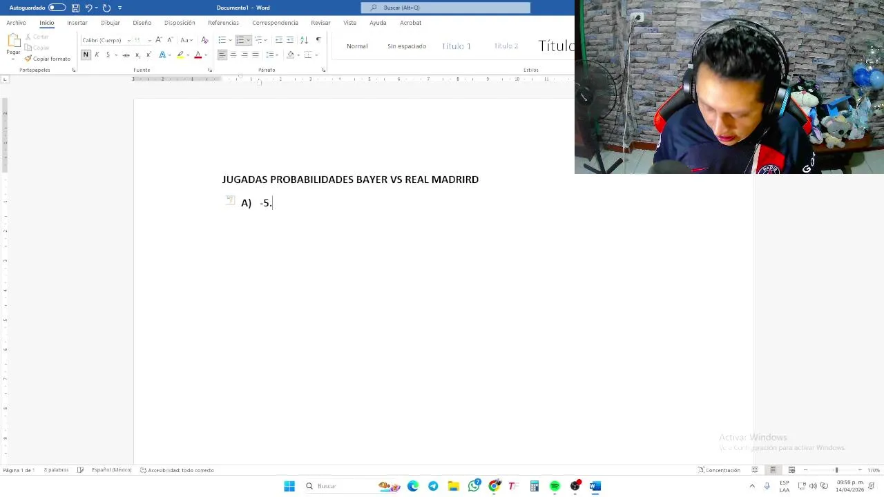Image resolution: width=884 pixels, height=497 pixels.
Task: Open numbering library dropdown arrow
Action: [x=249, y=40]
